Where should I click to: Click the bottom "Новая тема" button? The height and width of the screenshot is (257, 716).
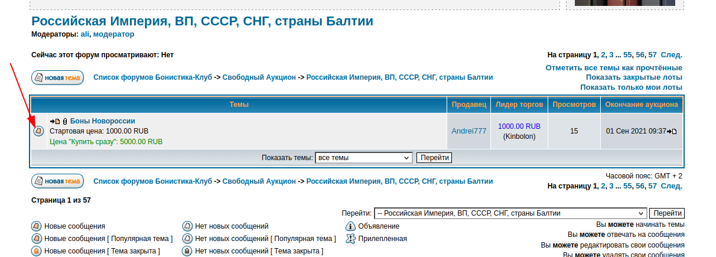pyautogui.click(x=57, y=181)
